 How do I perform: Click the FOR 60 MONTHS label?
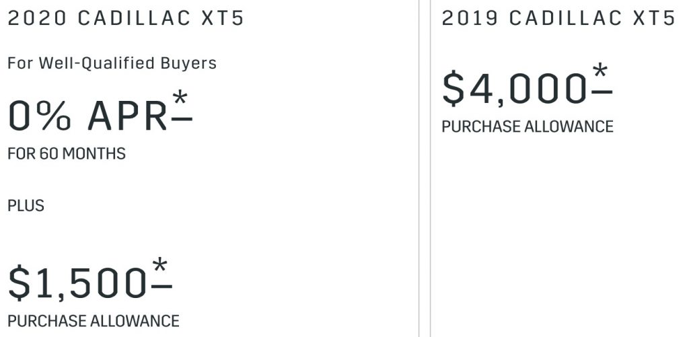point(67,154)
